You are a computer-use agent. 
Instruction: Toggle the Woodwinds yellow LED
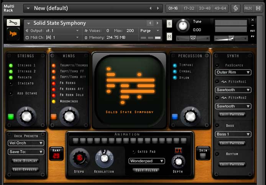(x=54, y=102)
